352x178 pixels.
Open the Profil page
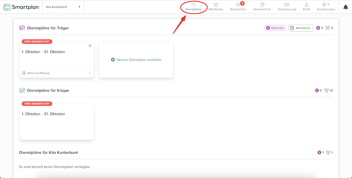coord(306,7)
